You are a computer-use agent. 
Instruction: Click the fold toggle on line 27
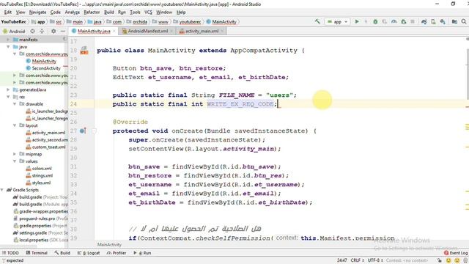[x=94, y=131]
